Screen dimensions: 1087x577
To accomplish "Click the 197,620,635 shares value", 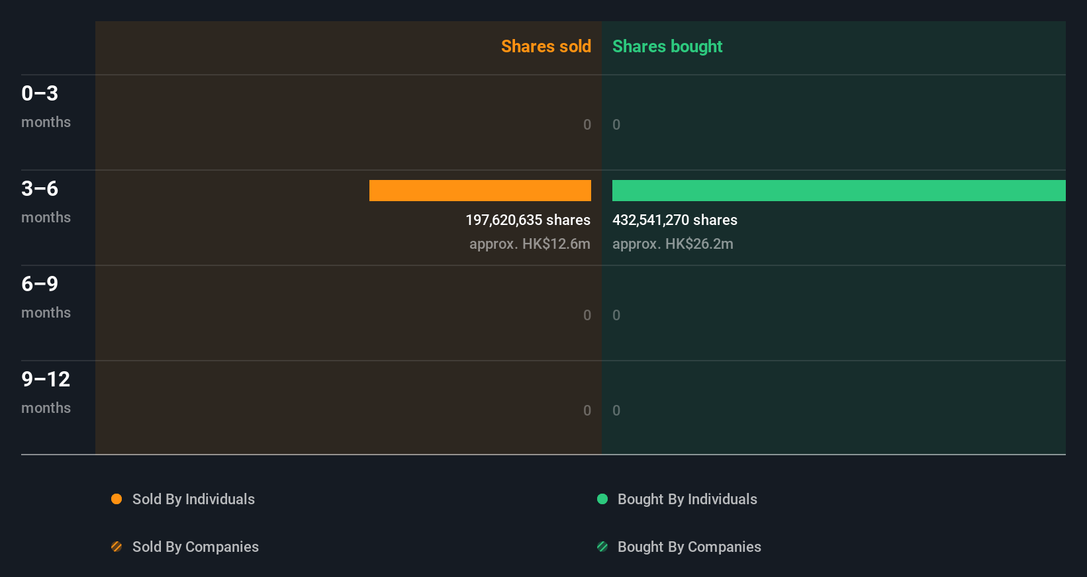I will click(x=528, y=220).
